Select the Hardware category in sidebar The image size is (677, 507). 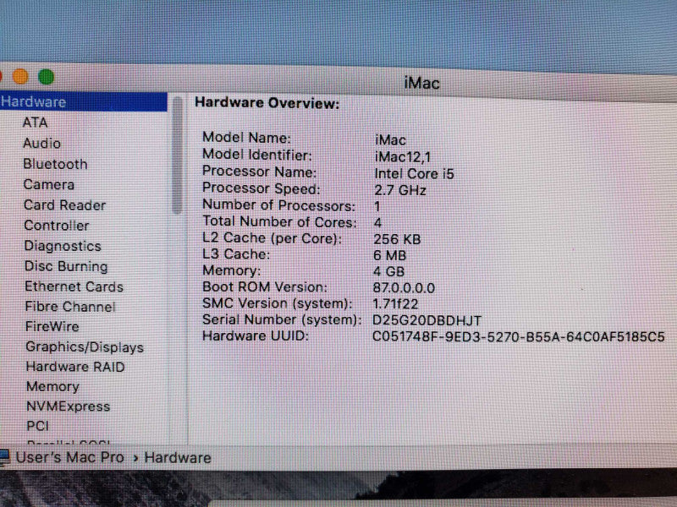pos(83,101)
